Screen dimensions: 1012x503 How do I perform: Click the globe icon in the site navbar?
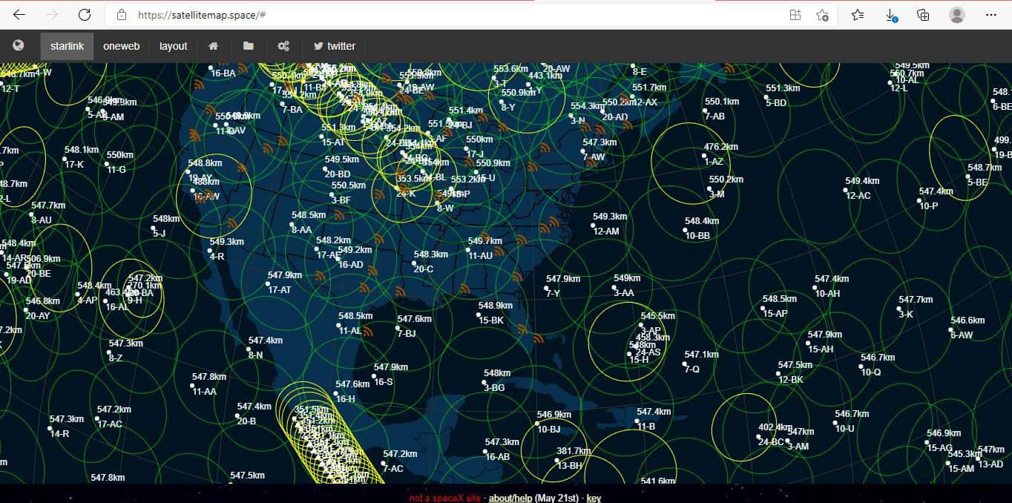pyautogui.click(x=19, y=46)
